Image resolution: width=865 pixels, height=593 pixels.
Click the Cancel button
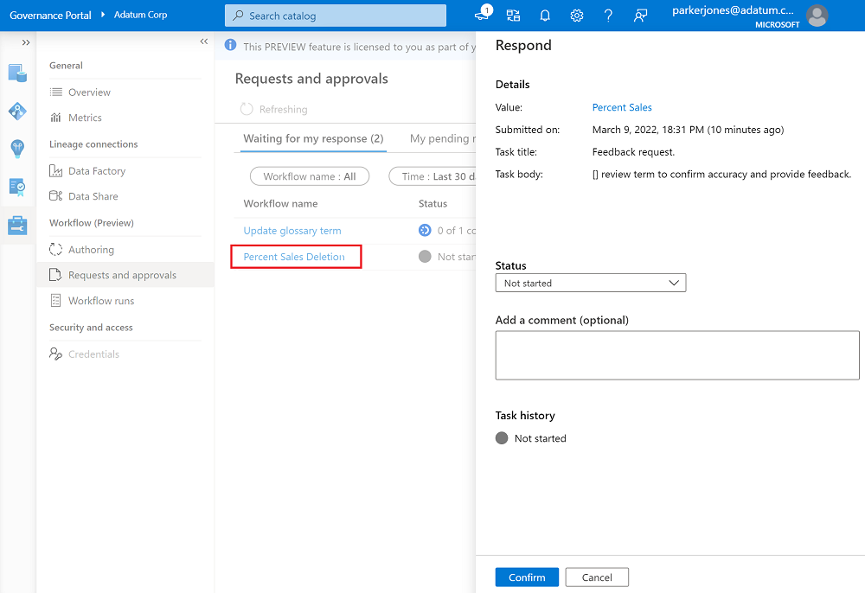(597, 577)
